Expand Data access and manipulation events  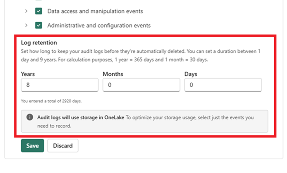click(26, 11)
